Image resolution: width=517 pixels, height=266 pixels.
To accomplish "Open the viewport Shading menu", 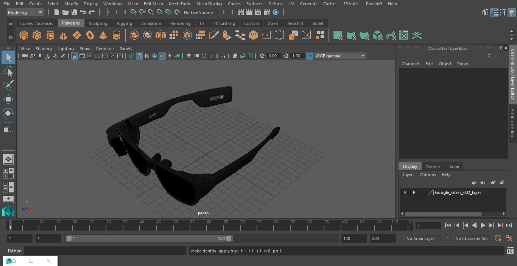I will pyautogui.click(x=44, y=49).
